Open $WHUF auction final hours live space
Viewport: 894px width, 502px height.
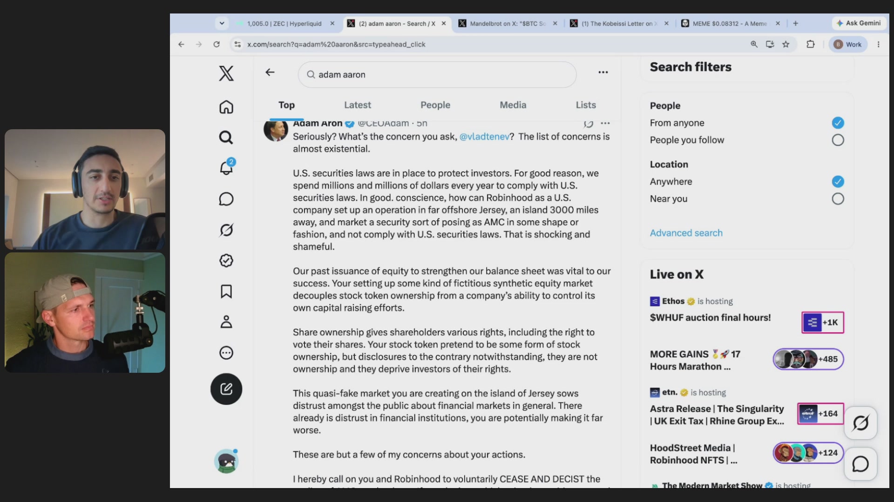pos(710,318)
